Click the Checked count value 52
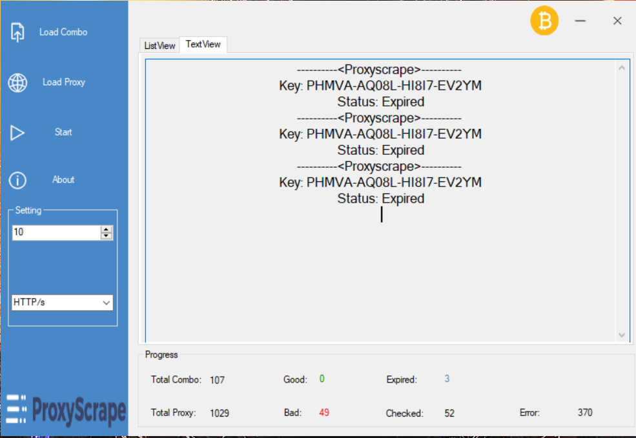Screen dimensions: 636x438 [x=449, y=413]
